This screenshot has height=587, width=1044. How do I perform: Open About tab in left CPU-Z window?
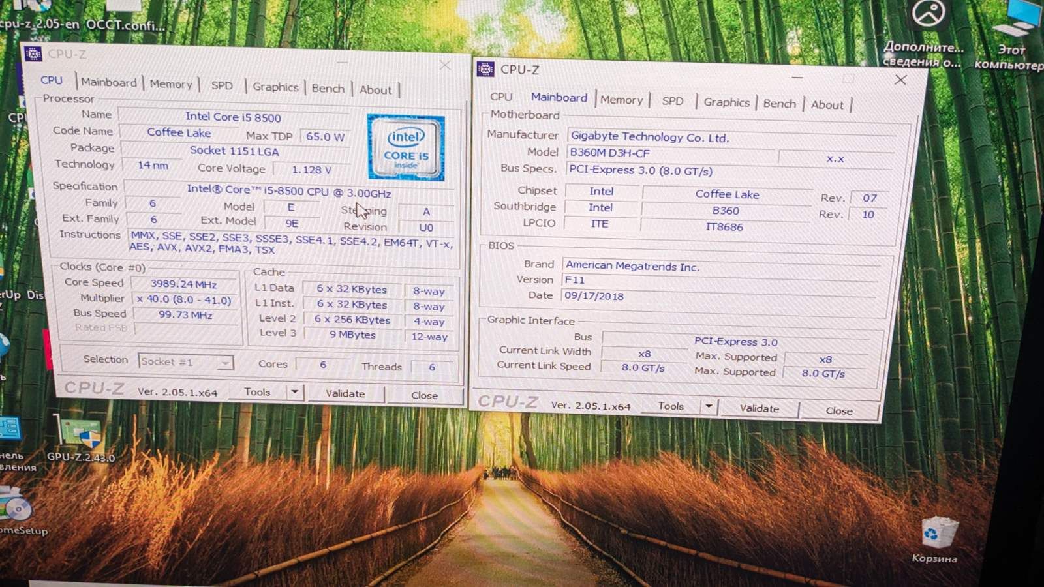pyautogui.click(x=376, y=90)
